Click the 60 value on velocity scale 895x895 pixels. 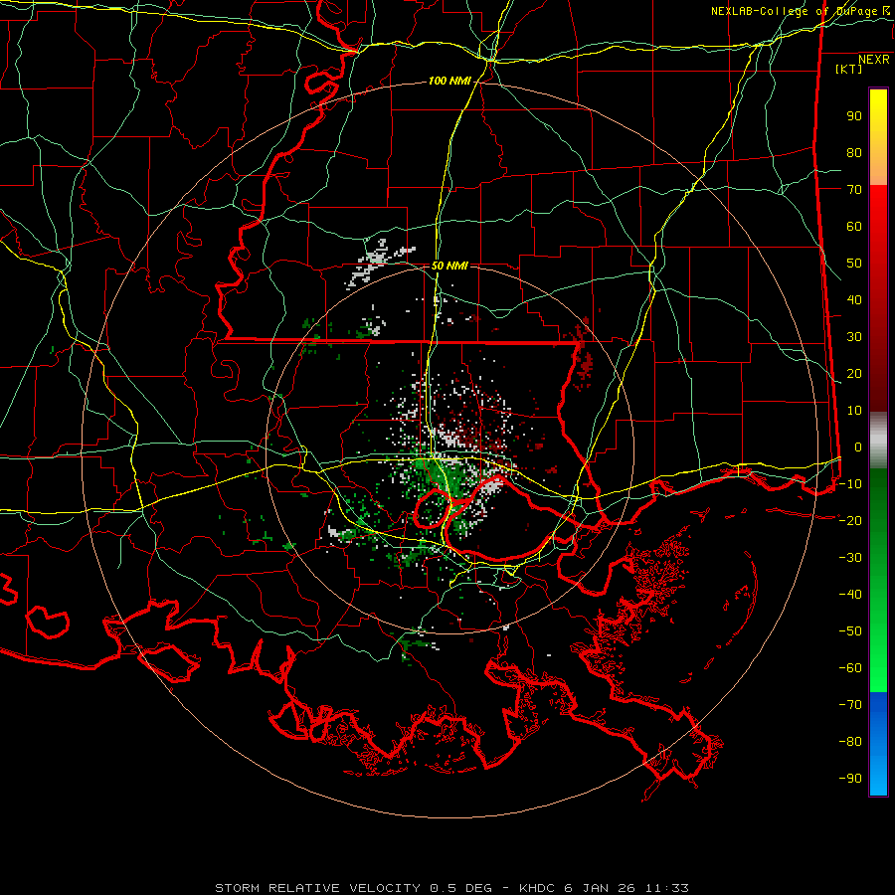pos(854,227)
